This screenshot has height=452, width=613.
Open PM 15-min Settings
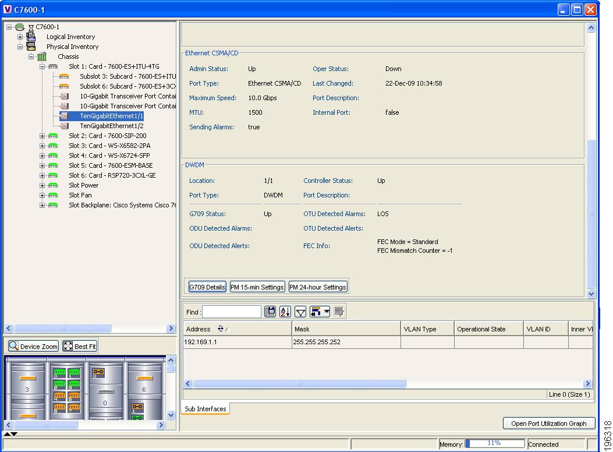(257, 287)
